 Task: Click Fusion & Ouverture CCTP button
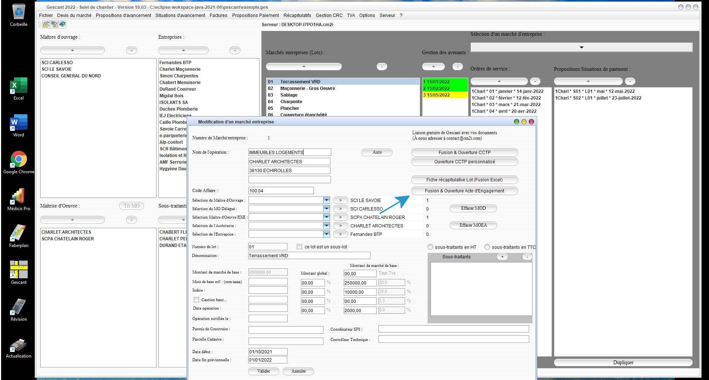465,153
